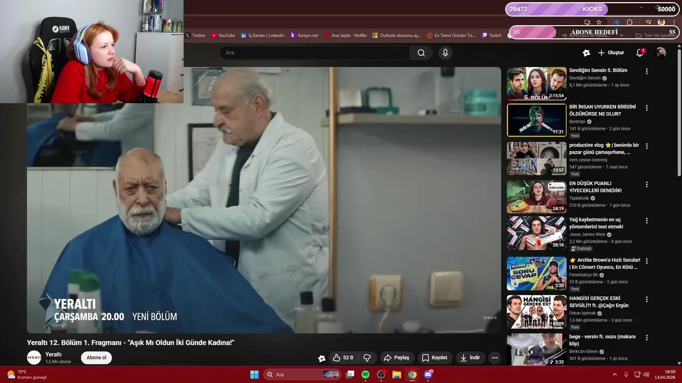Viewport: 682px width, 383px height.
Task: Show hidden system tray icons chevron
Action: [614, 374]
